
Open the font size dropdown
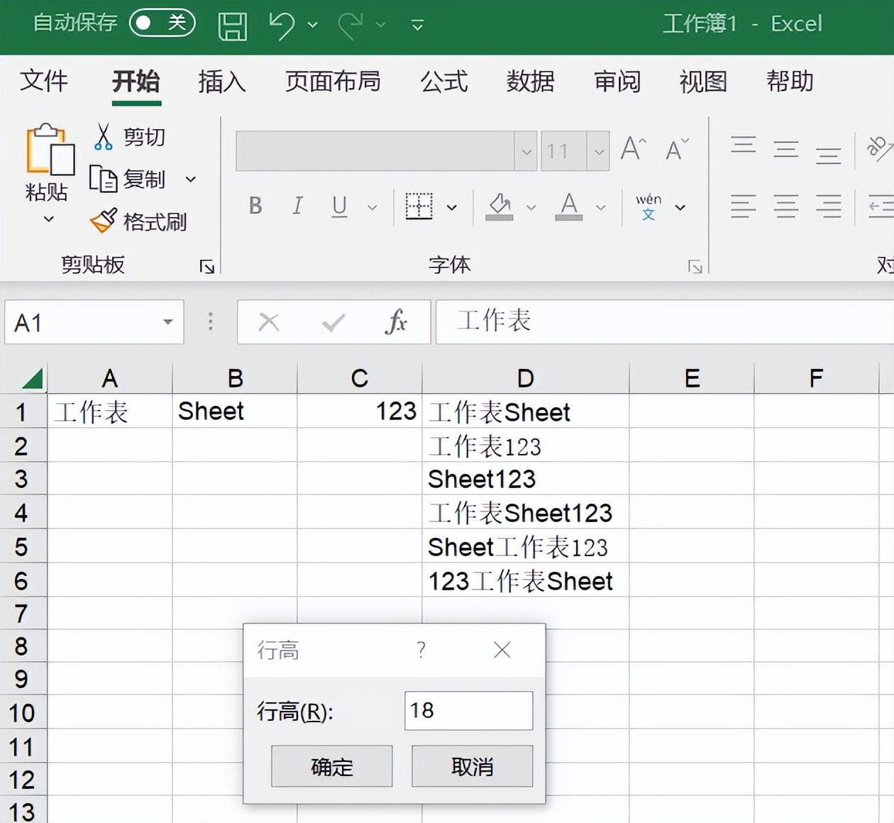coord(600,150)
